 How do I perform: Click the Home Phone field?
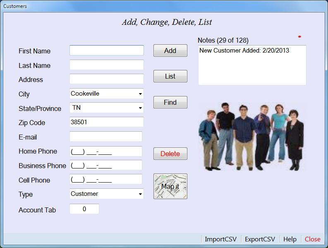[106, 151]
